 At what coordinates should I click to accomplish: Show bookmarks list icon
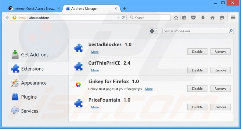pyautogui.click(x=184, y=18)
